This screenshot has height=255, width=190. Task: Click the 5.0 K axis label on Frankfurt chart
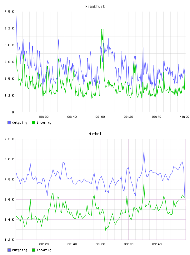(x=9, y=45)
